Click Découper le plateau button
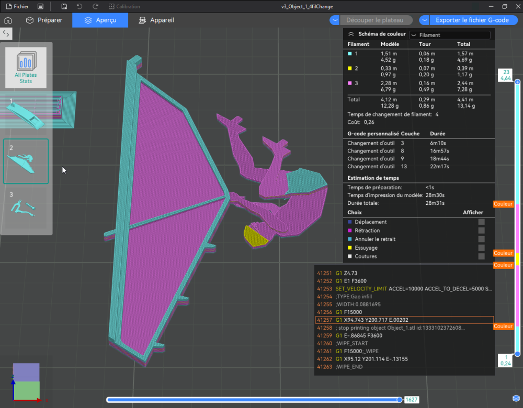 (x=375, y=20)
